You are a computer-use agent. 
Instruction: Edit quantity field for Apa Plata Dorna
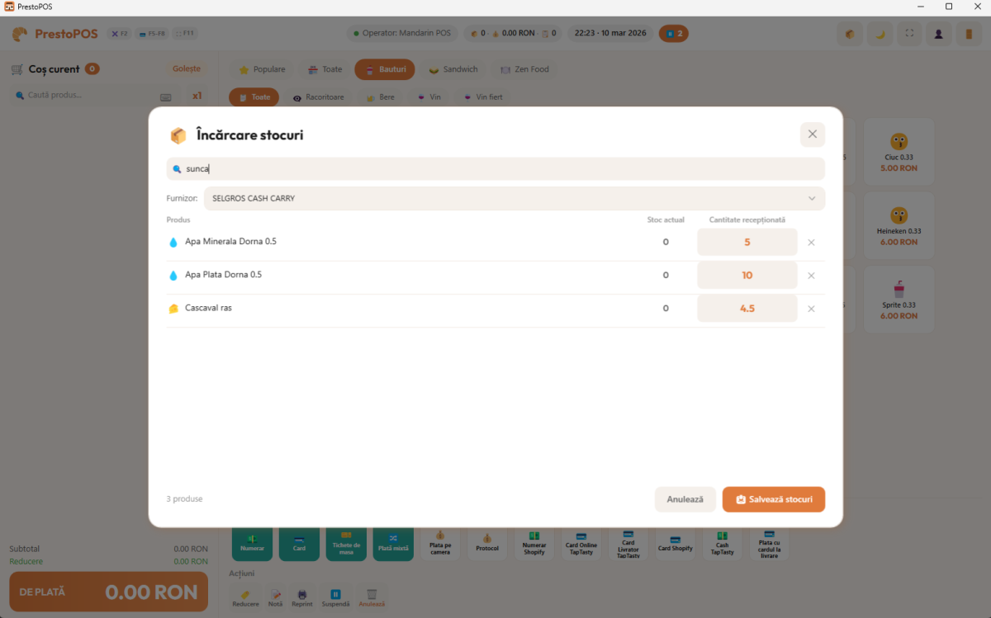(747, 276)
